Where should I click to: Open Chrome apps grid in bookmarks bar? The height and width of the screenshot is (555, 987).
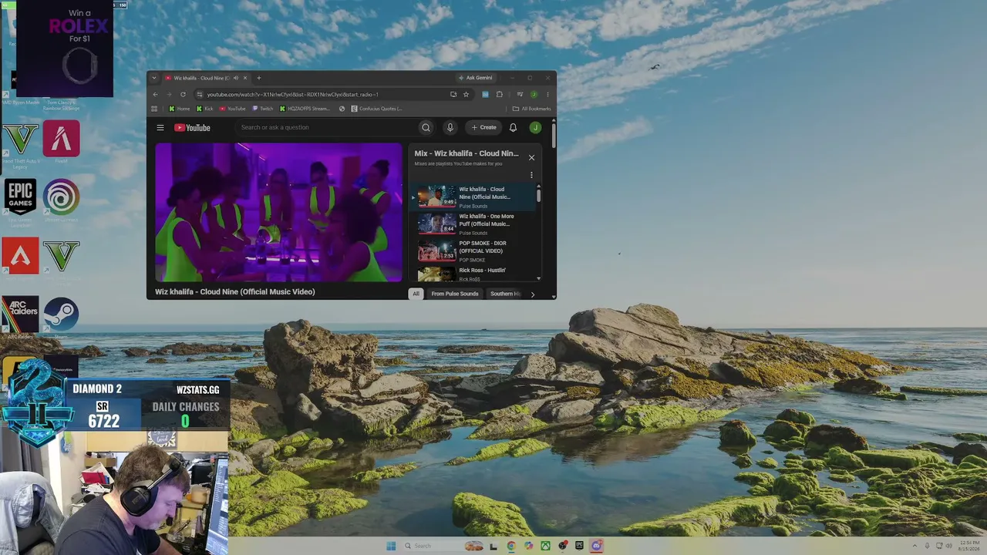154,109
